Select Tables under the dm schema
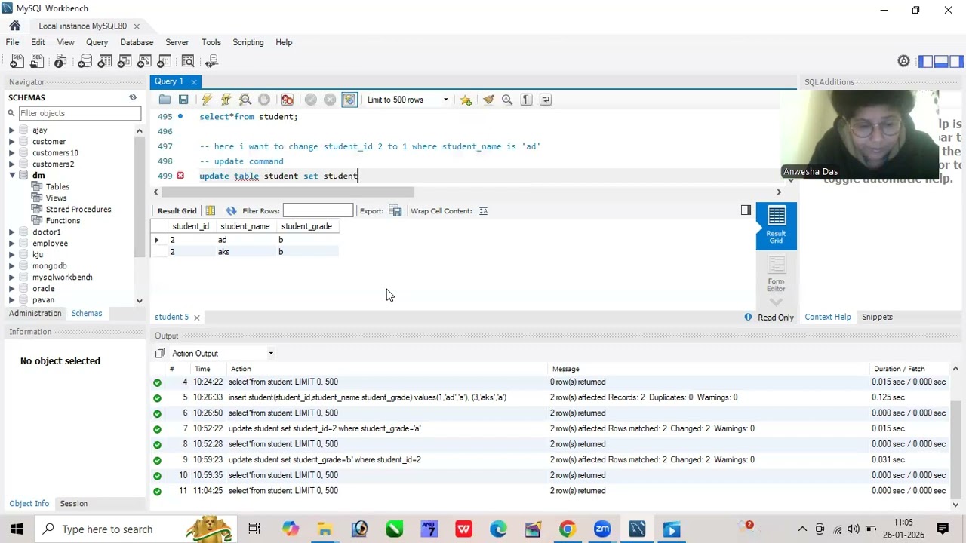Screen dimensions: 966x543 pyautogui.click(x=57, y=187)
